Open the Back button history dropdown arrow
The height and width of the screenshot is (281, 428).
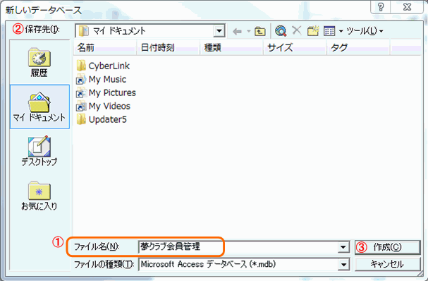tap(249, 31)
